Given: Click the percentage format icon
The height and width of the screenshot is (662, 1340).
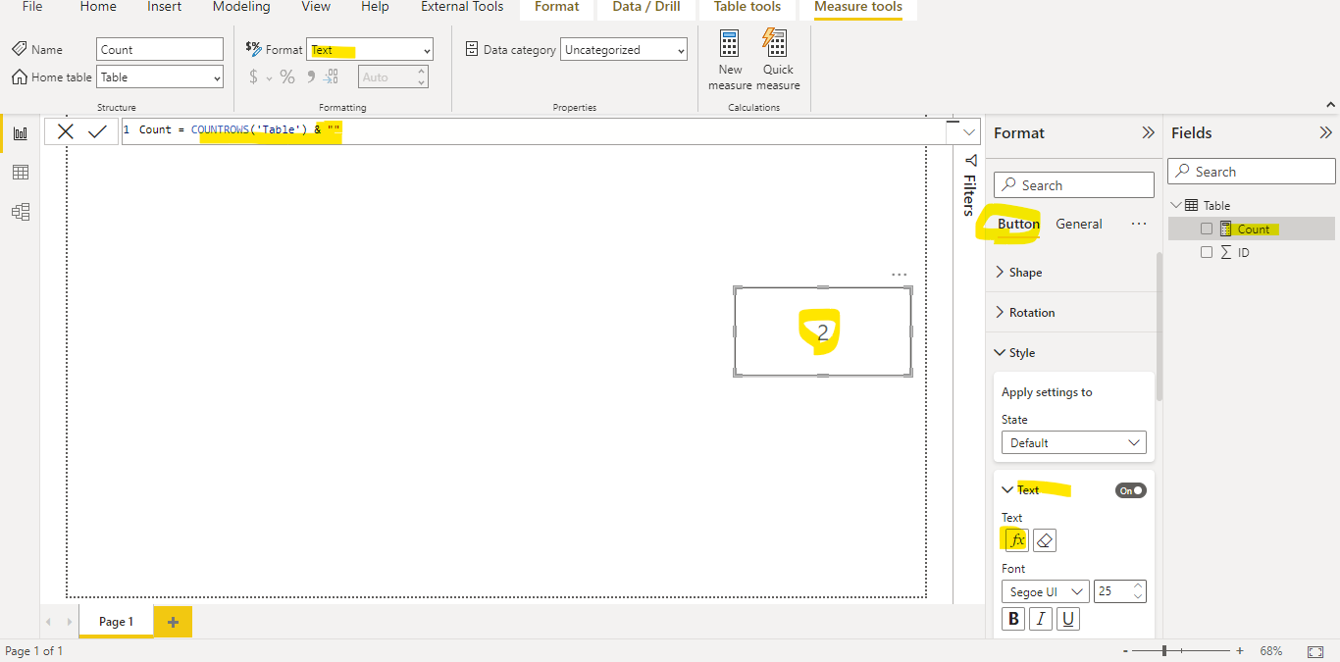Looking at the screenshot, I should 287,76.
